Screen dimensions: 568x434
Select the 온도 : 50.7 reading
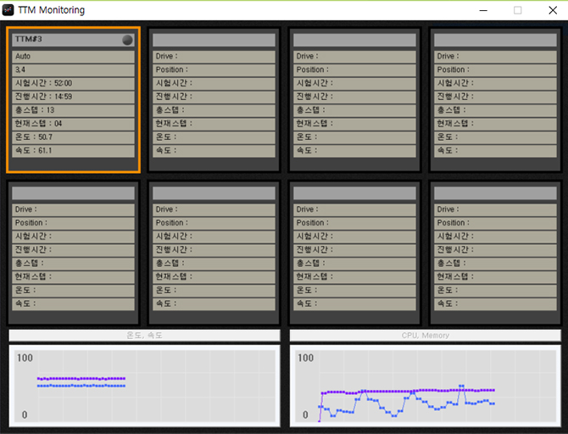(73, 137)
